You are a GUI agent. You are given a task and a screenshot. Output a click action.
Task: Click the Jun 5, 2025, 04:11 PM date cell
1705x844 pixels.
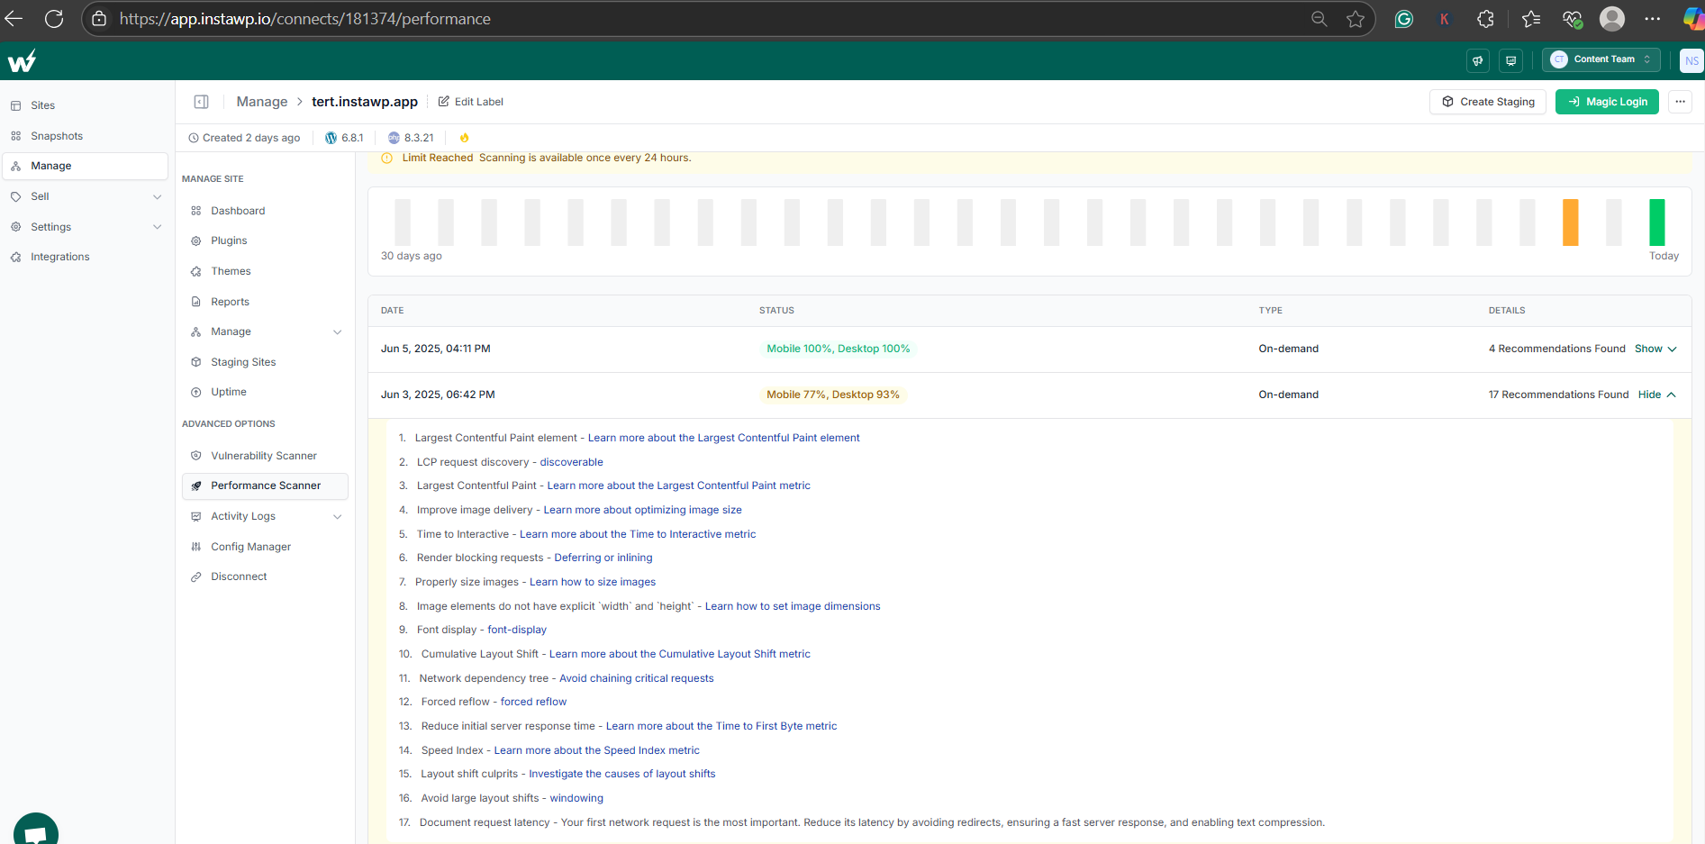click(x=436, y=349)
